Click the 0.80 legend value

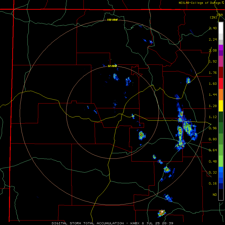point(213,139)
